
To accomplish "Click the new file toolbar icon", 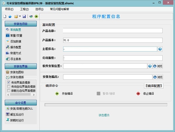I will coord(5,17).
